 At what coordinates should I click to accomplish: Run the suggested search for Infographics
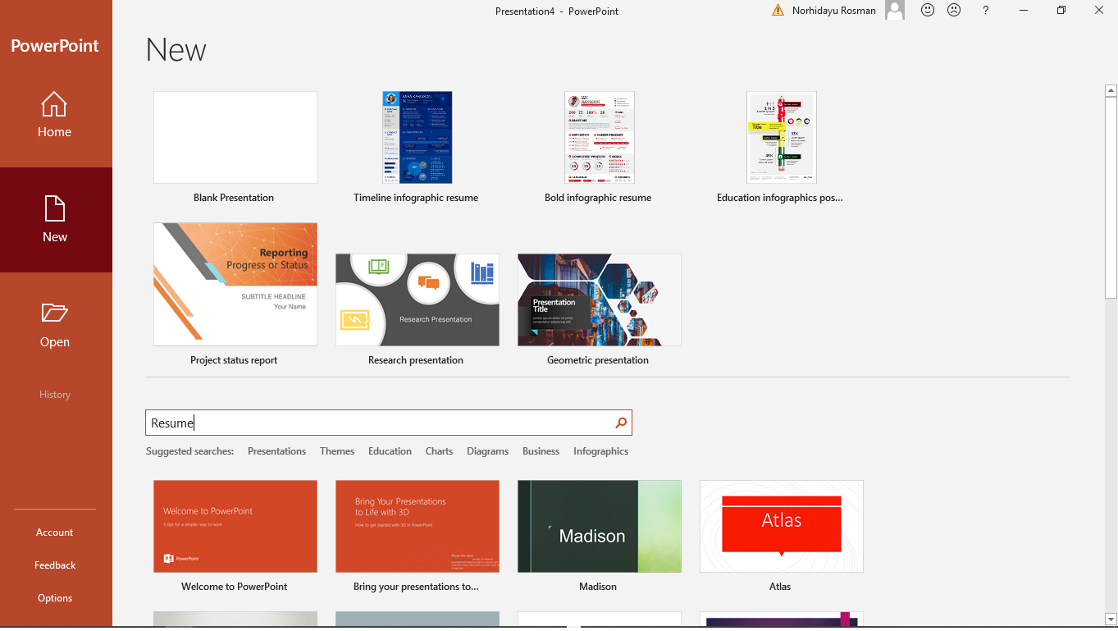pos(600,450)
